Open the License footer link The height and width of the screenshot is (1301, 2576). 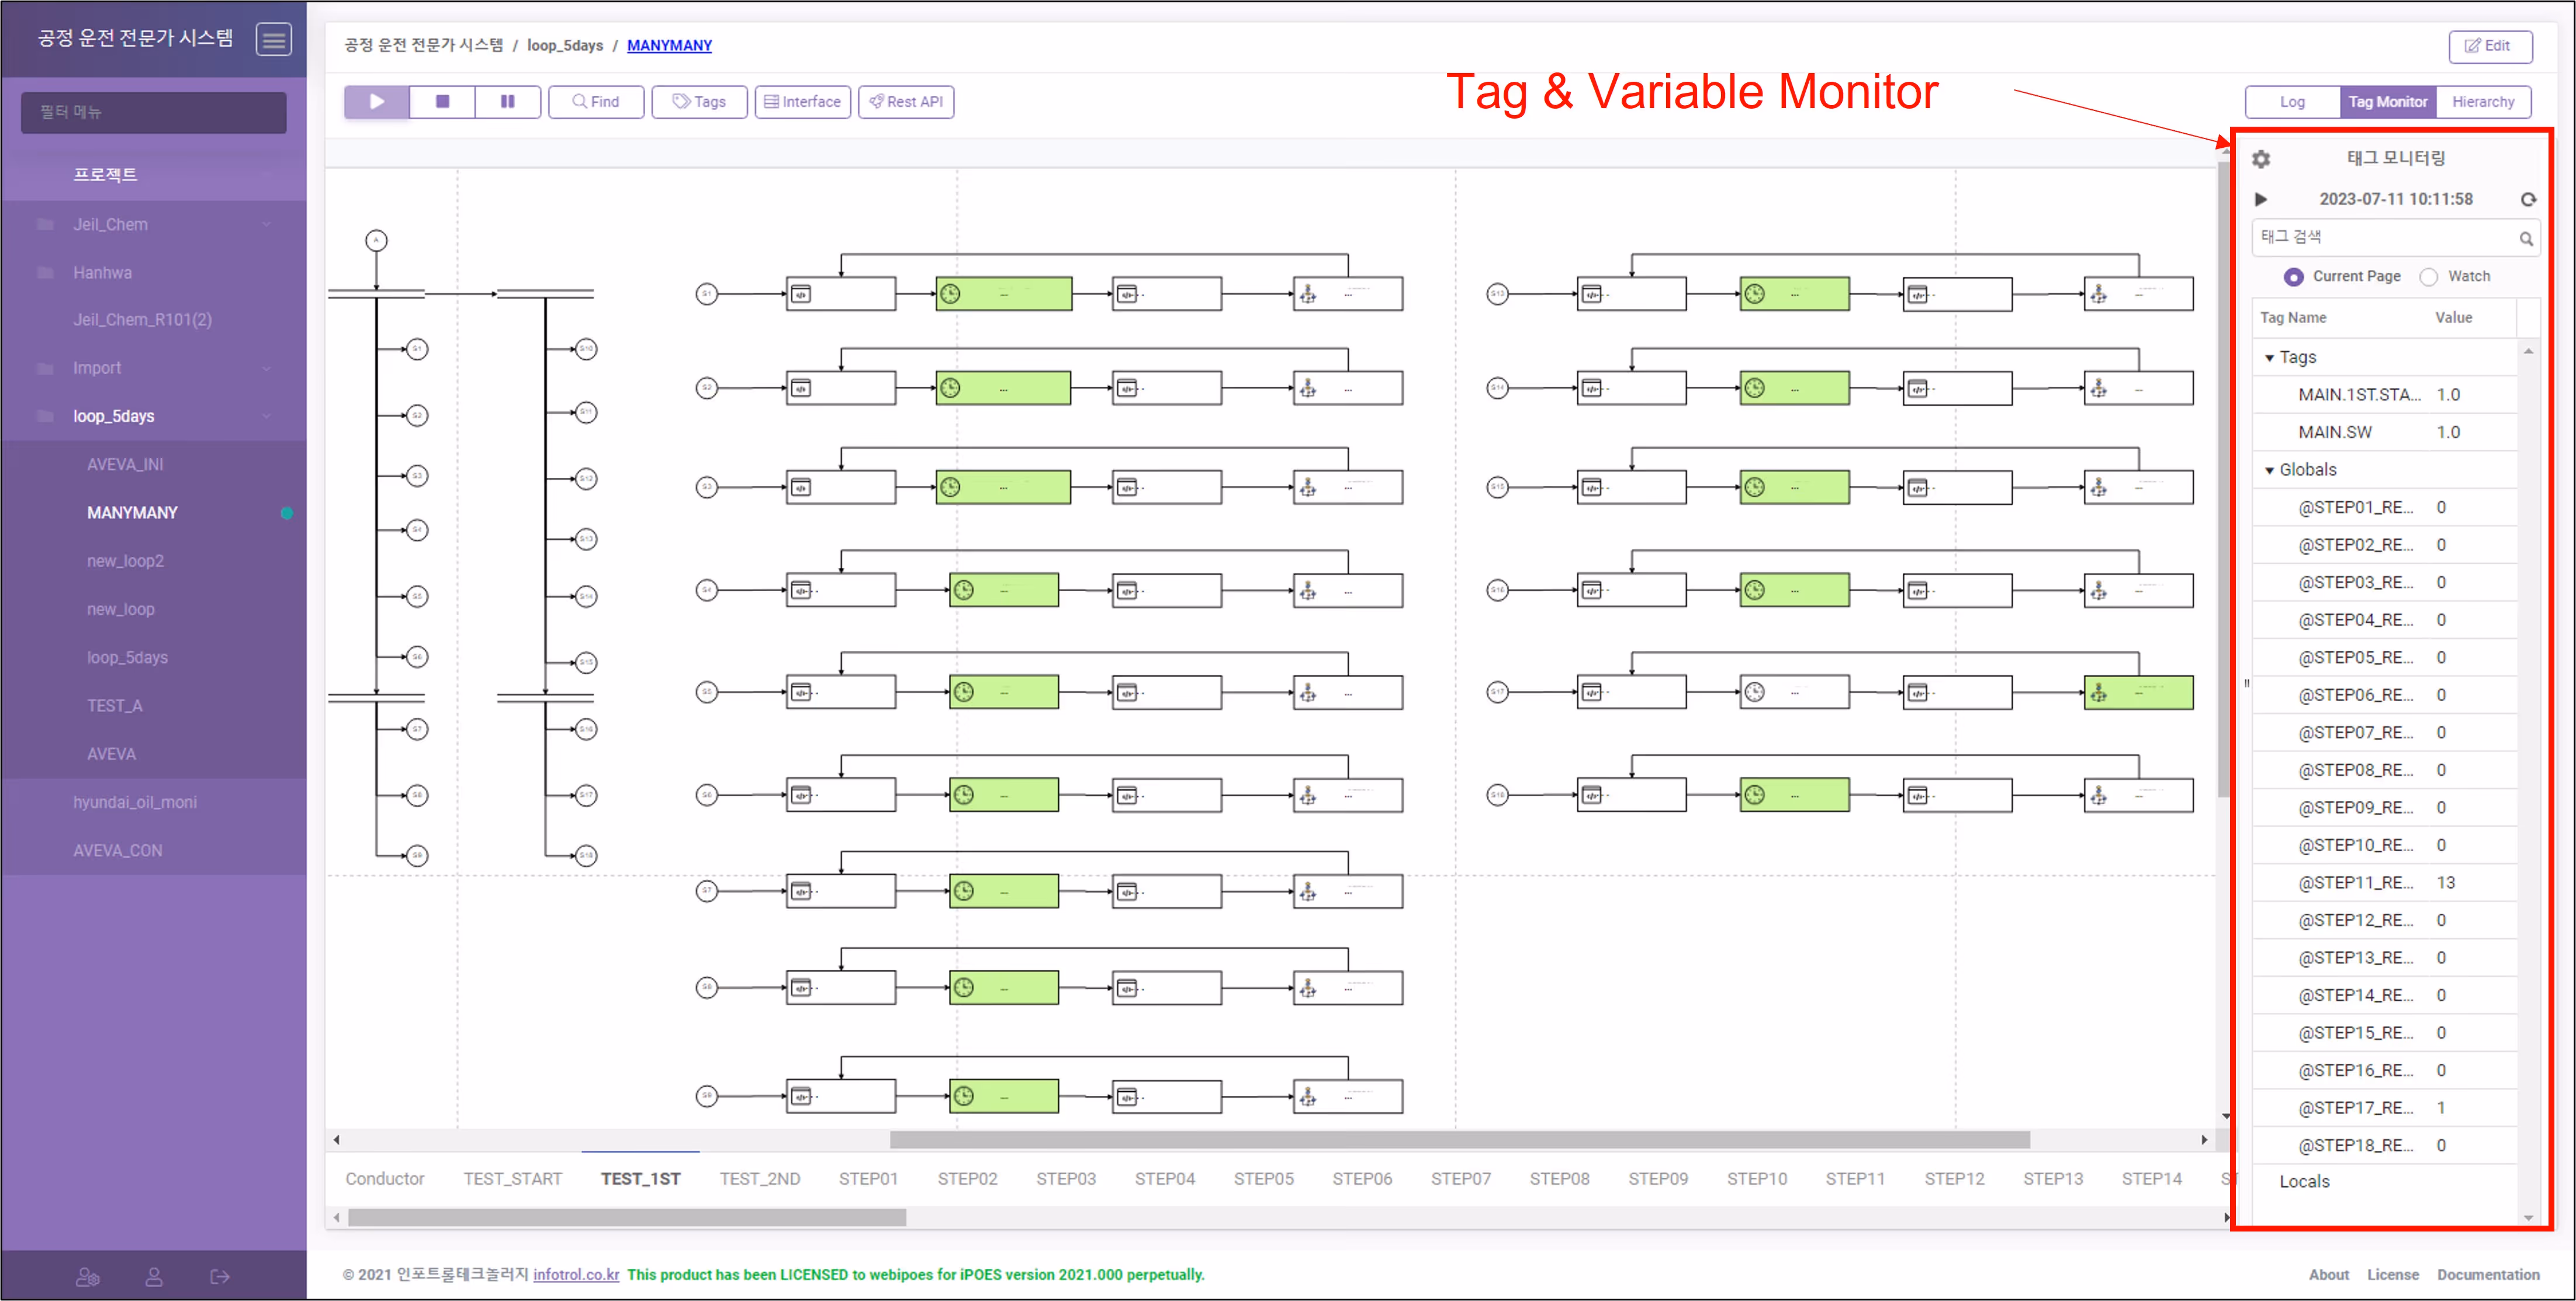(2393, 1274)
